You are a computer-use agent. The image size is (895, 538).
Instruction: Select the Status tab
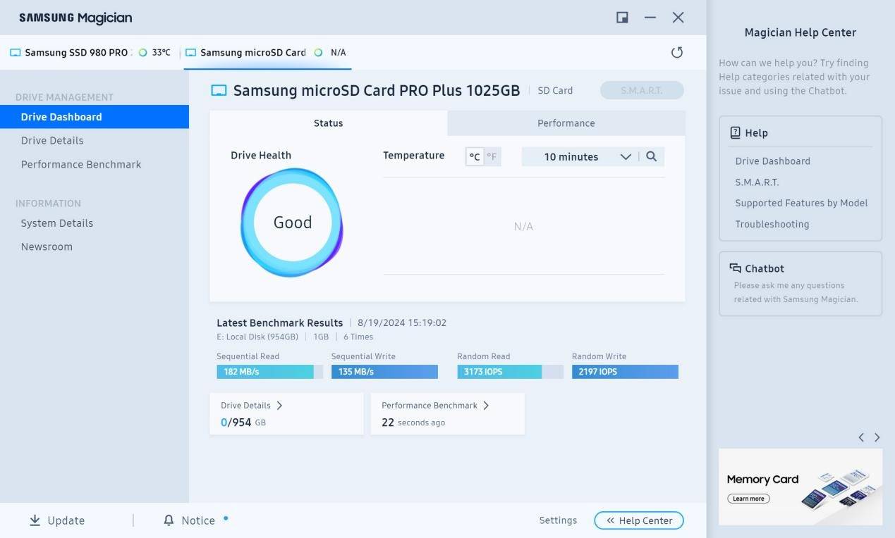328,123
